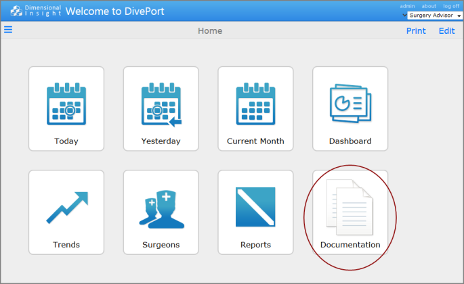Click the log off link

coord(451,6)
